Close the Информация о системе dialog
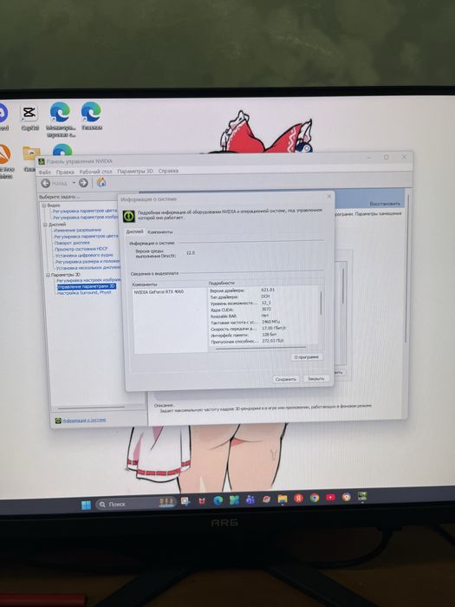Viewport: 455px width, 607px height. click(x=329, y=197)
